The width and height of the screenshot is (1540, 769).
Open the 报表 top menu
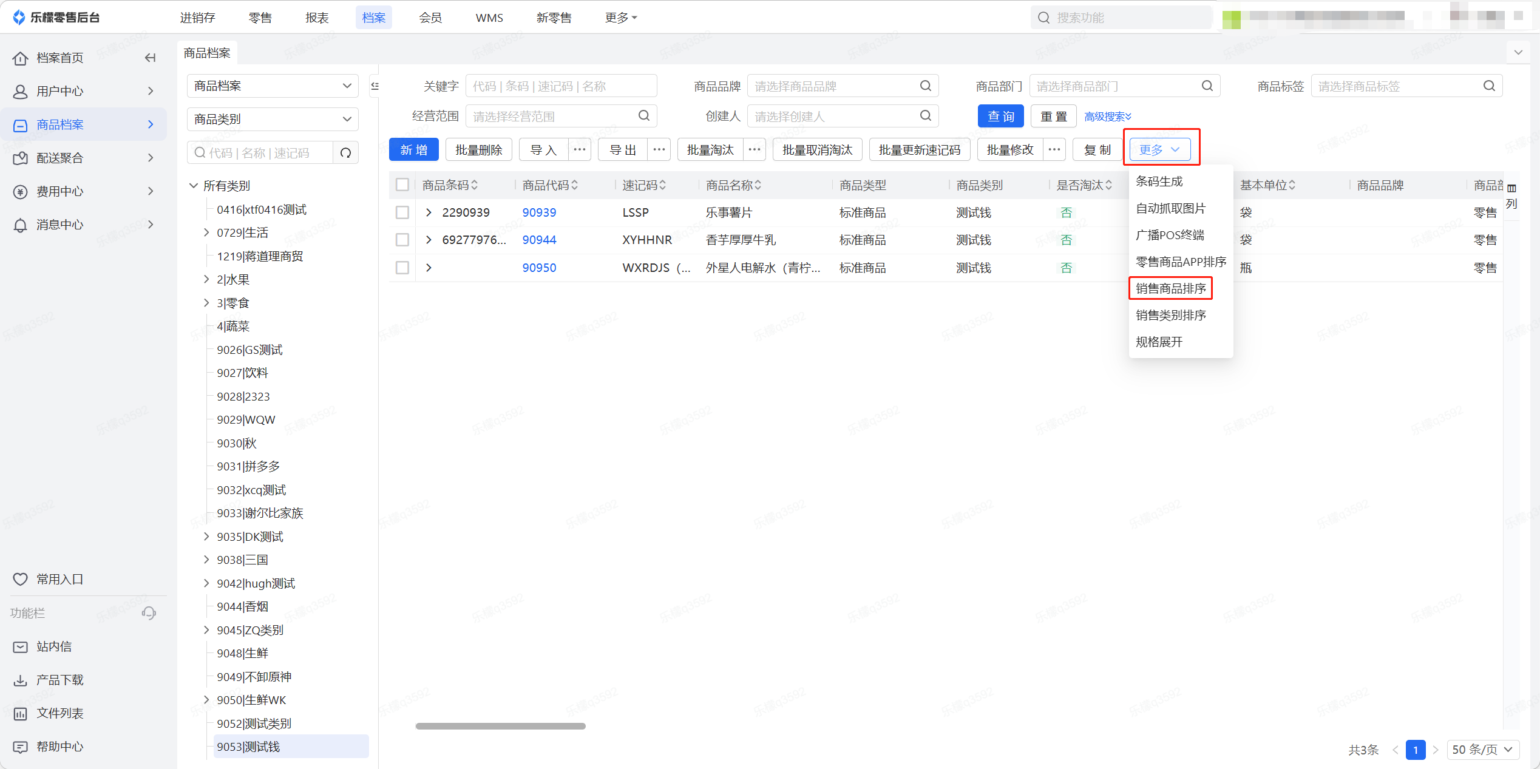[x=317, y=18]
